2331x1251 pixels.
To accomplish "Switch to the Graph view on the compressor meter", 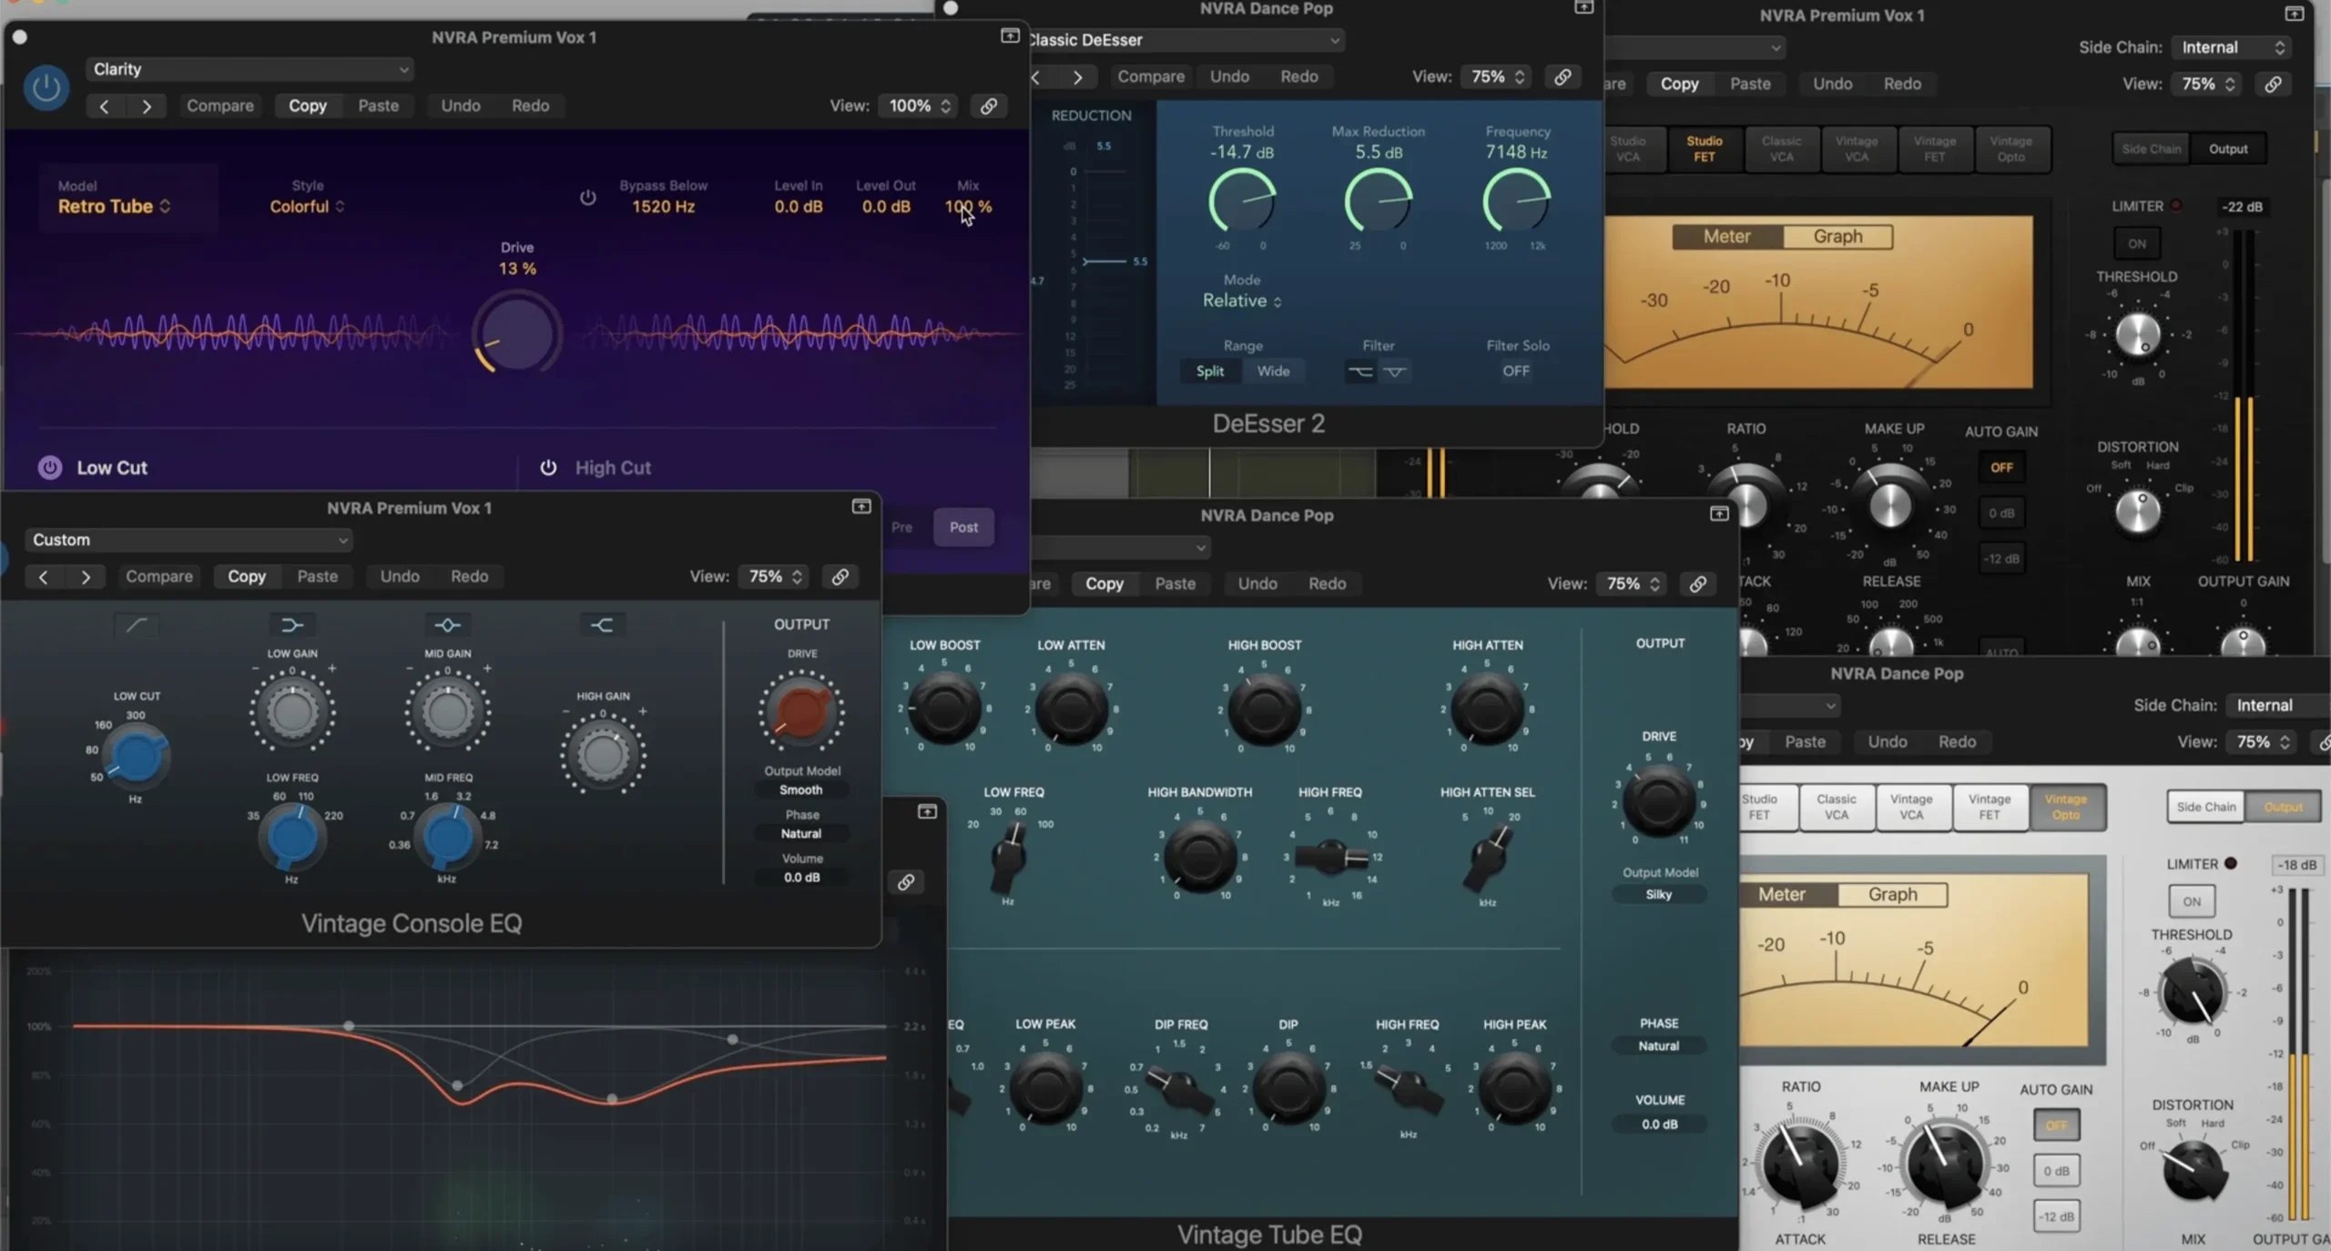I will (x=1837, y=236).
